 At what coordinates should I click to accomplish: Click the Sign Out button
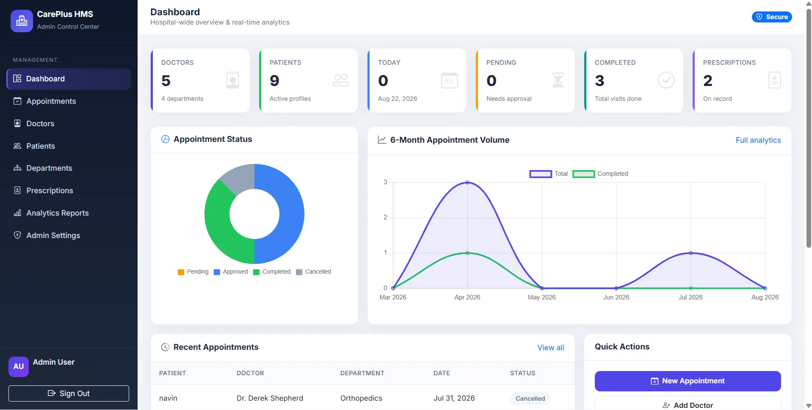(69, 393)
